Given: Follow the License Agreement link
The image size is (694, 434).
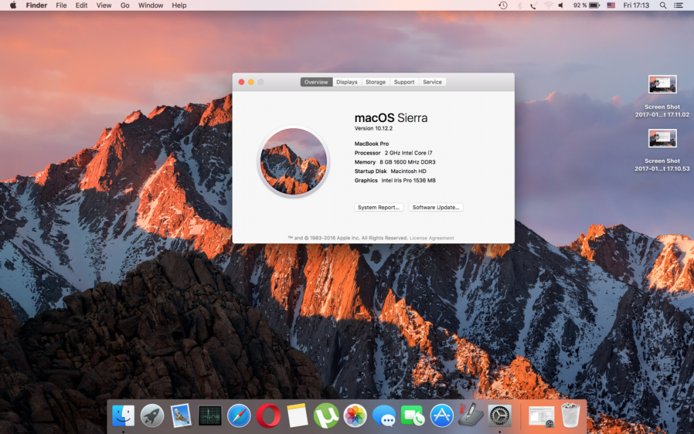Looking at the screenshot, I should tap(432, 238).
